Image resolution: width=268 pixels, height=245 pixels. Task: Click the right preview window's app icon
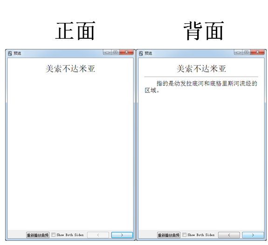click(x=141, y=53)
